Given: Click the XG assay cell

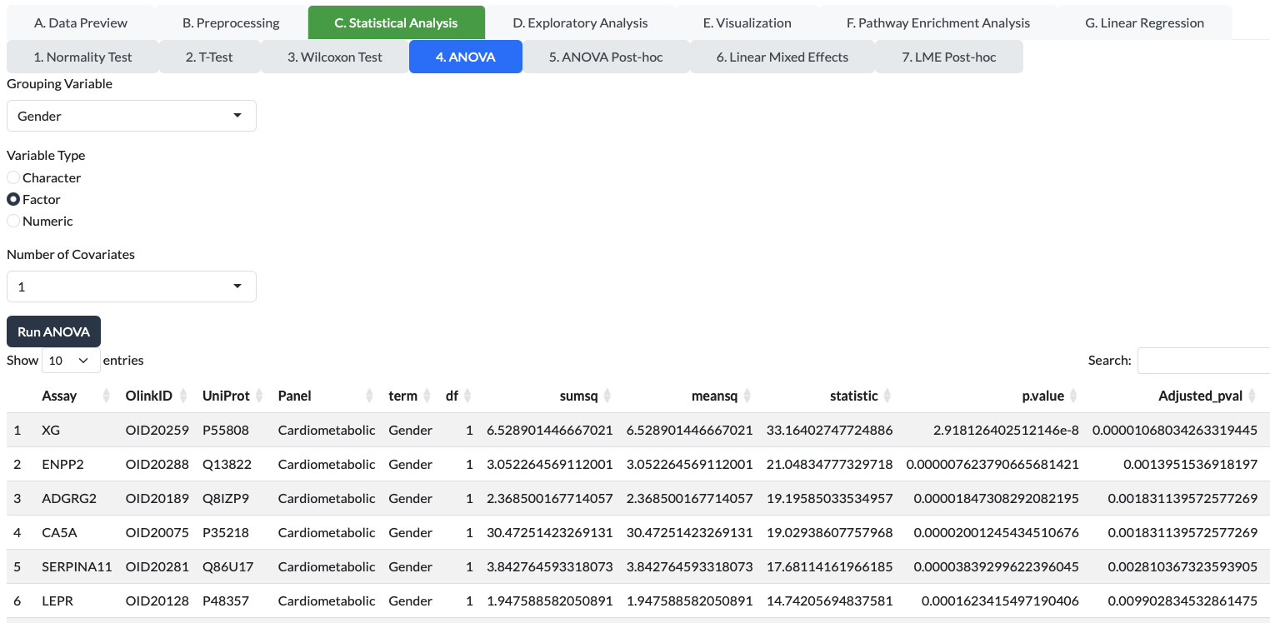Looking at the screenshot, I should (x=76, y=431).
